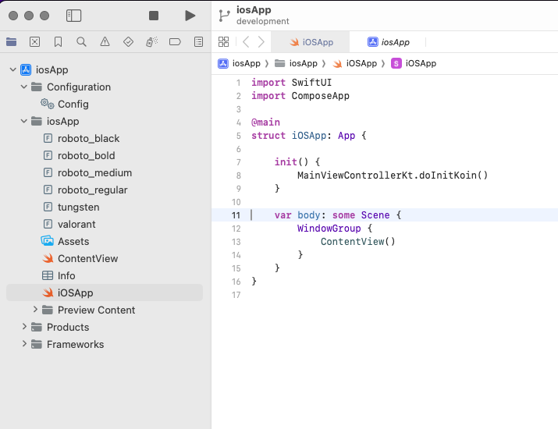Select the Products folder
The height and width of the screenshot is (429, 558).
(x=105, y=327)
